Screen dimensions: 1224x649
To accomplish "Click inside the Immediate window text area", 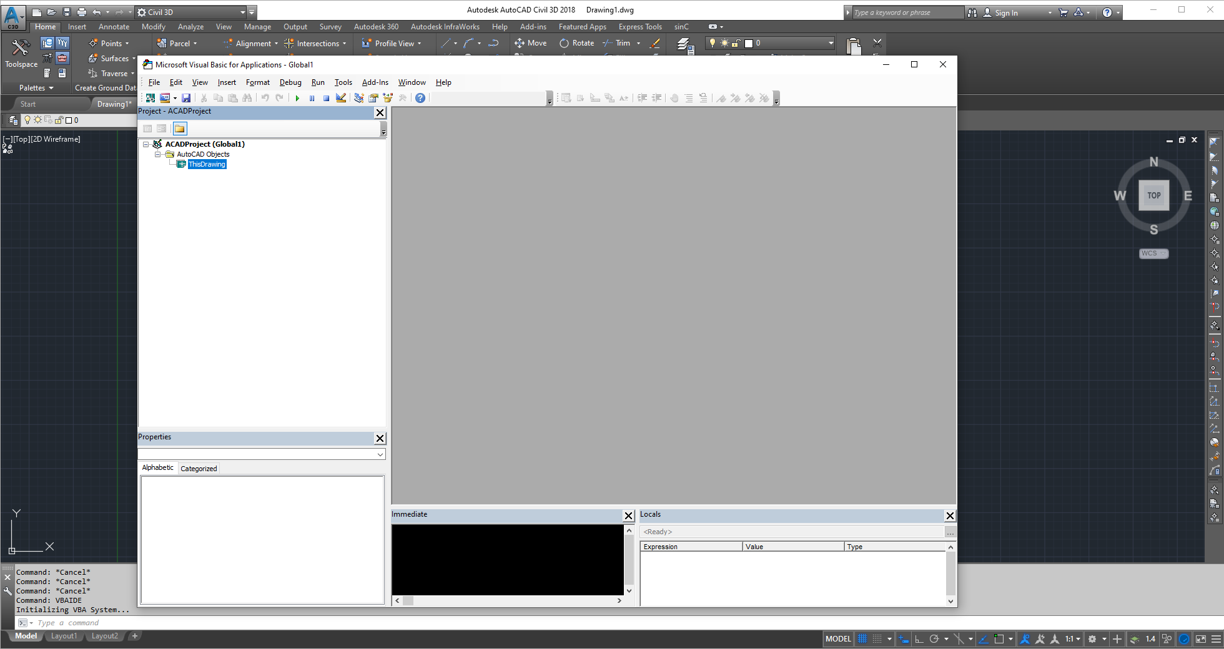I will click(x=507, y=560).
